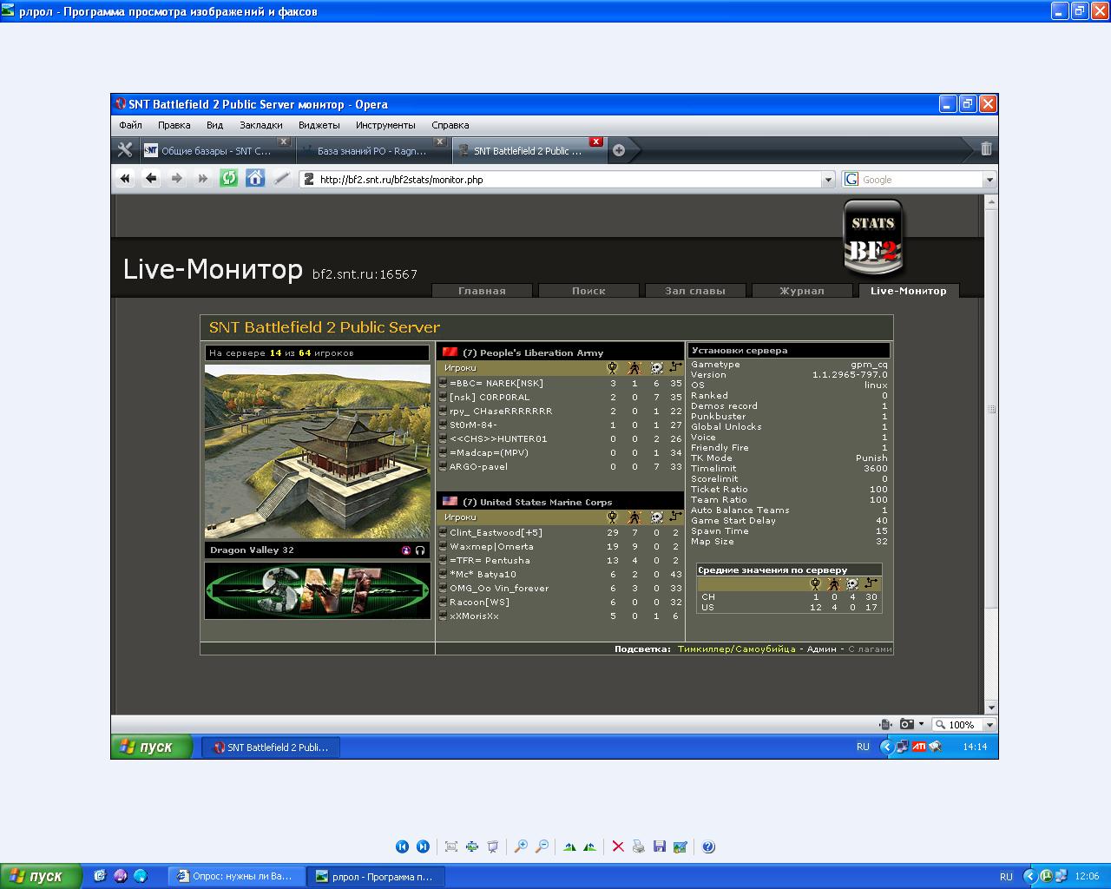1111x889 pixels.
Task: Rotate image counterclockwise
Action: coord(590,846)
